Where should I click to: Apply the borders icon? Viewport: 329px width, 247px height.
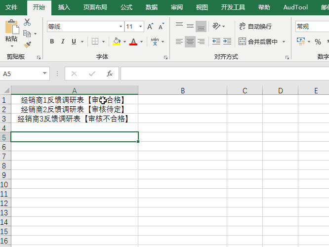(x=95, y=41)
